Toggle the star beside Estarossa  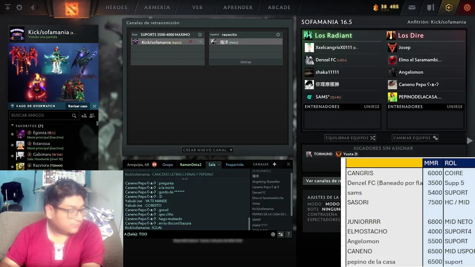(12, 145)
